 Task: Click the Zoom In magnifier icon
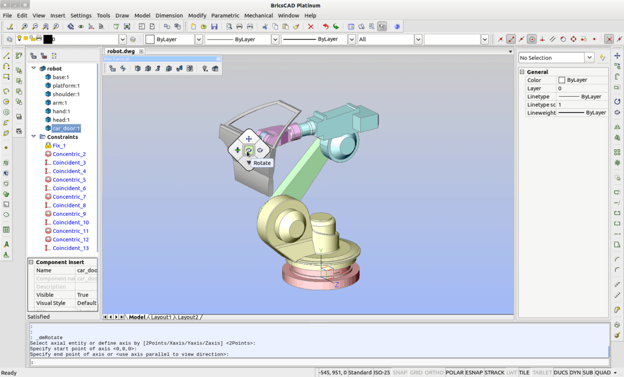pos(24,26)
